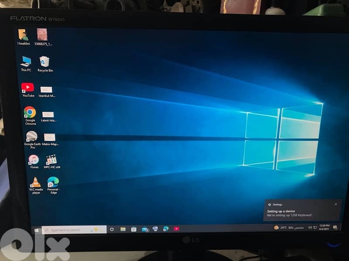This screenshot has width=349, height=261.
Task: Select the Istanbul-M... file on the desktop
Action: 46,90
